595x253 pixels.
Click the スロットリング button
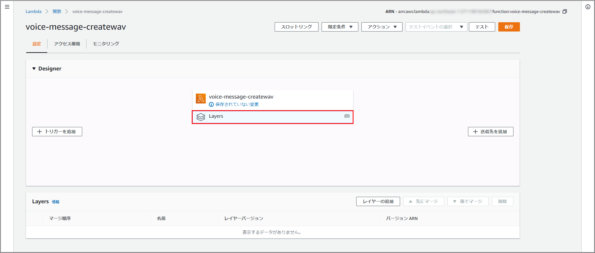point(297,27)
